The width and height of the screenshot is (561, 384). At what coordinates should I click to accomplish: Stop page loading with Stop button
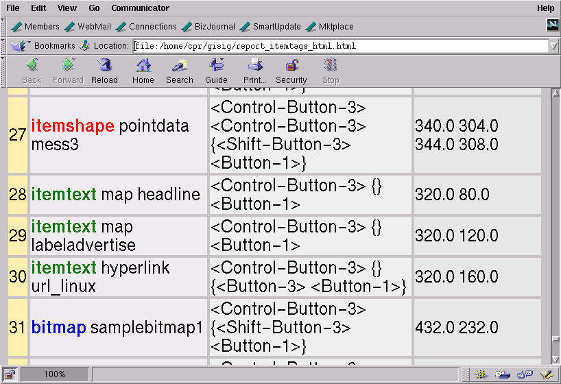[331, 71]
